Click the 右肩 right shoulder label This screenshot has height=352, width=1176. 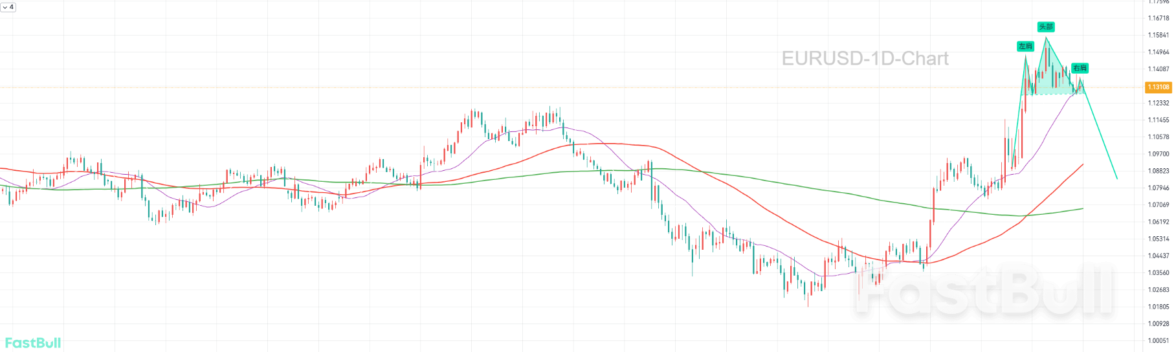point(1080,68)
